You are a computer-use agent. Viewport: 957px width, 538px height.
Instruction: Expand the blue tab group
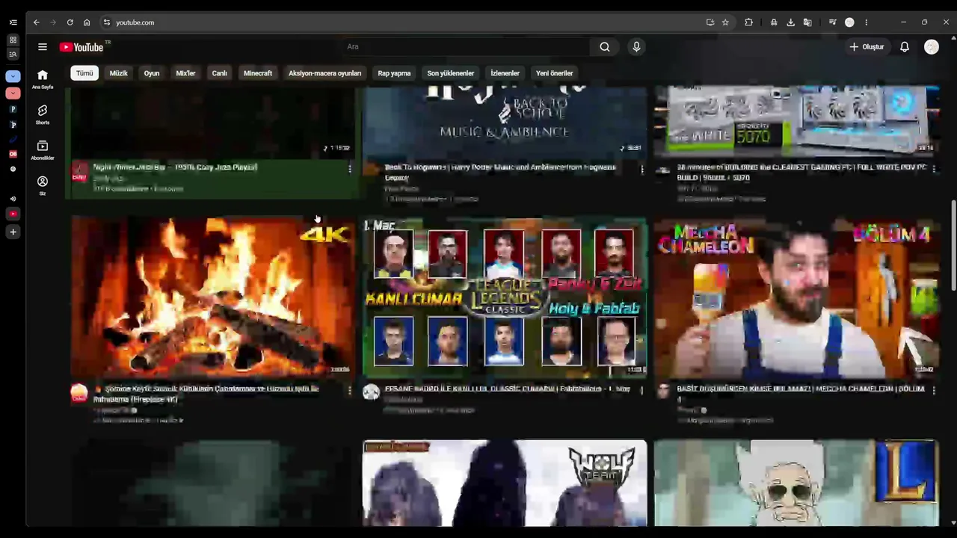tap(13, 76)
